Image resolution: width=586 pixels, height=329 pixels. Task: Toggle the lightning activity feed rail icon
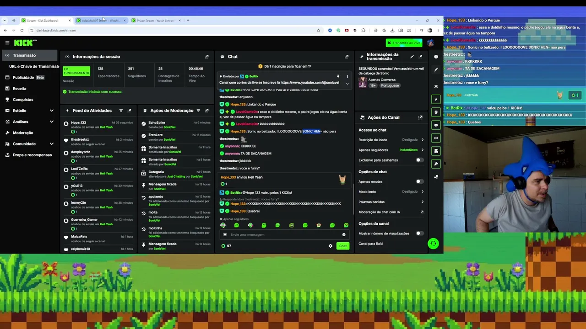436,99
